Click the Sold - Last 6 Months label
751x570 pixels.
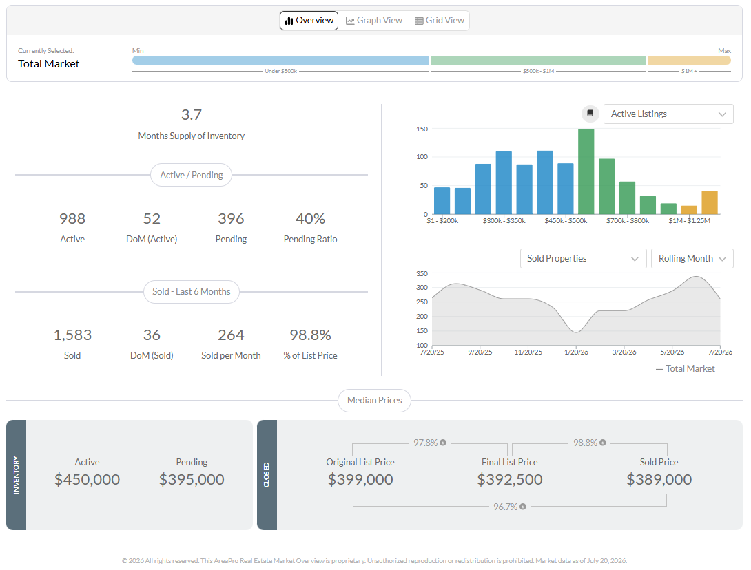pos(191,291)
